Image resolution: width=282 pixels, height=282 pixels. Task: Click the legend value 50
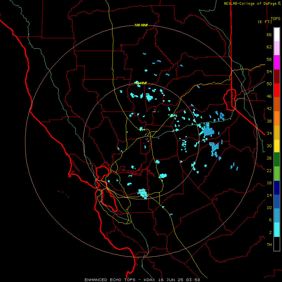[269, 84]
